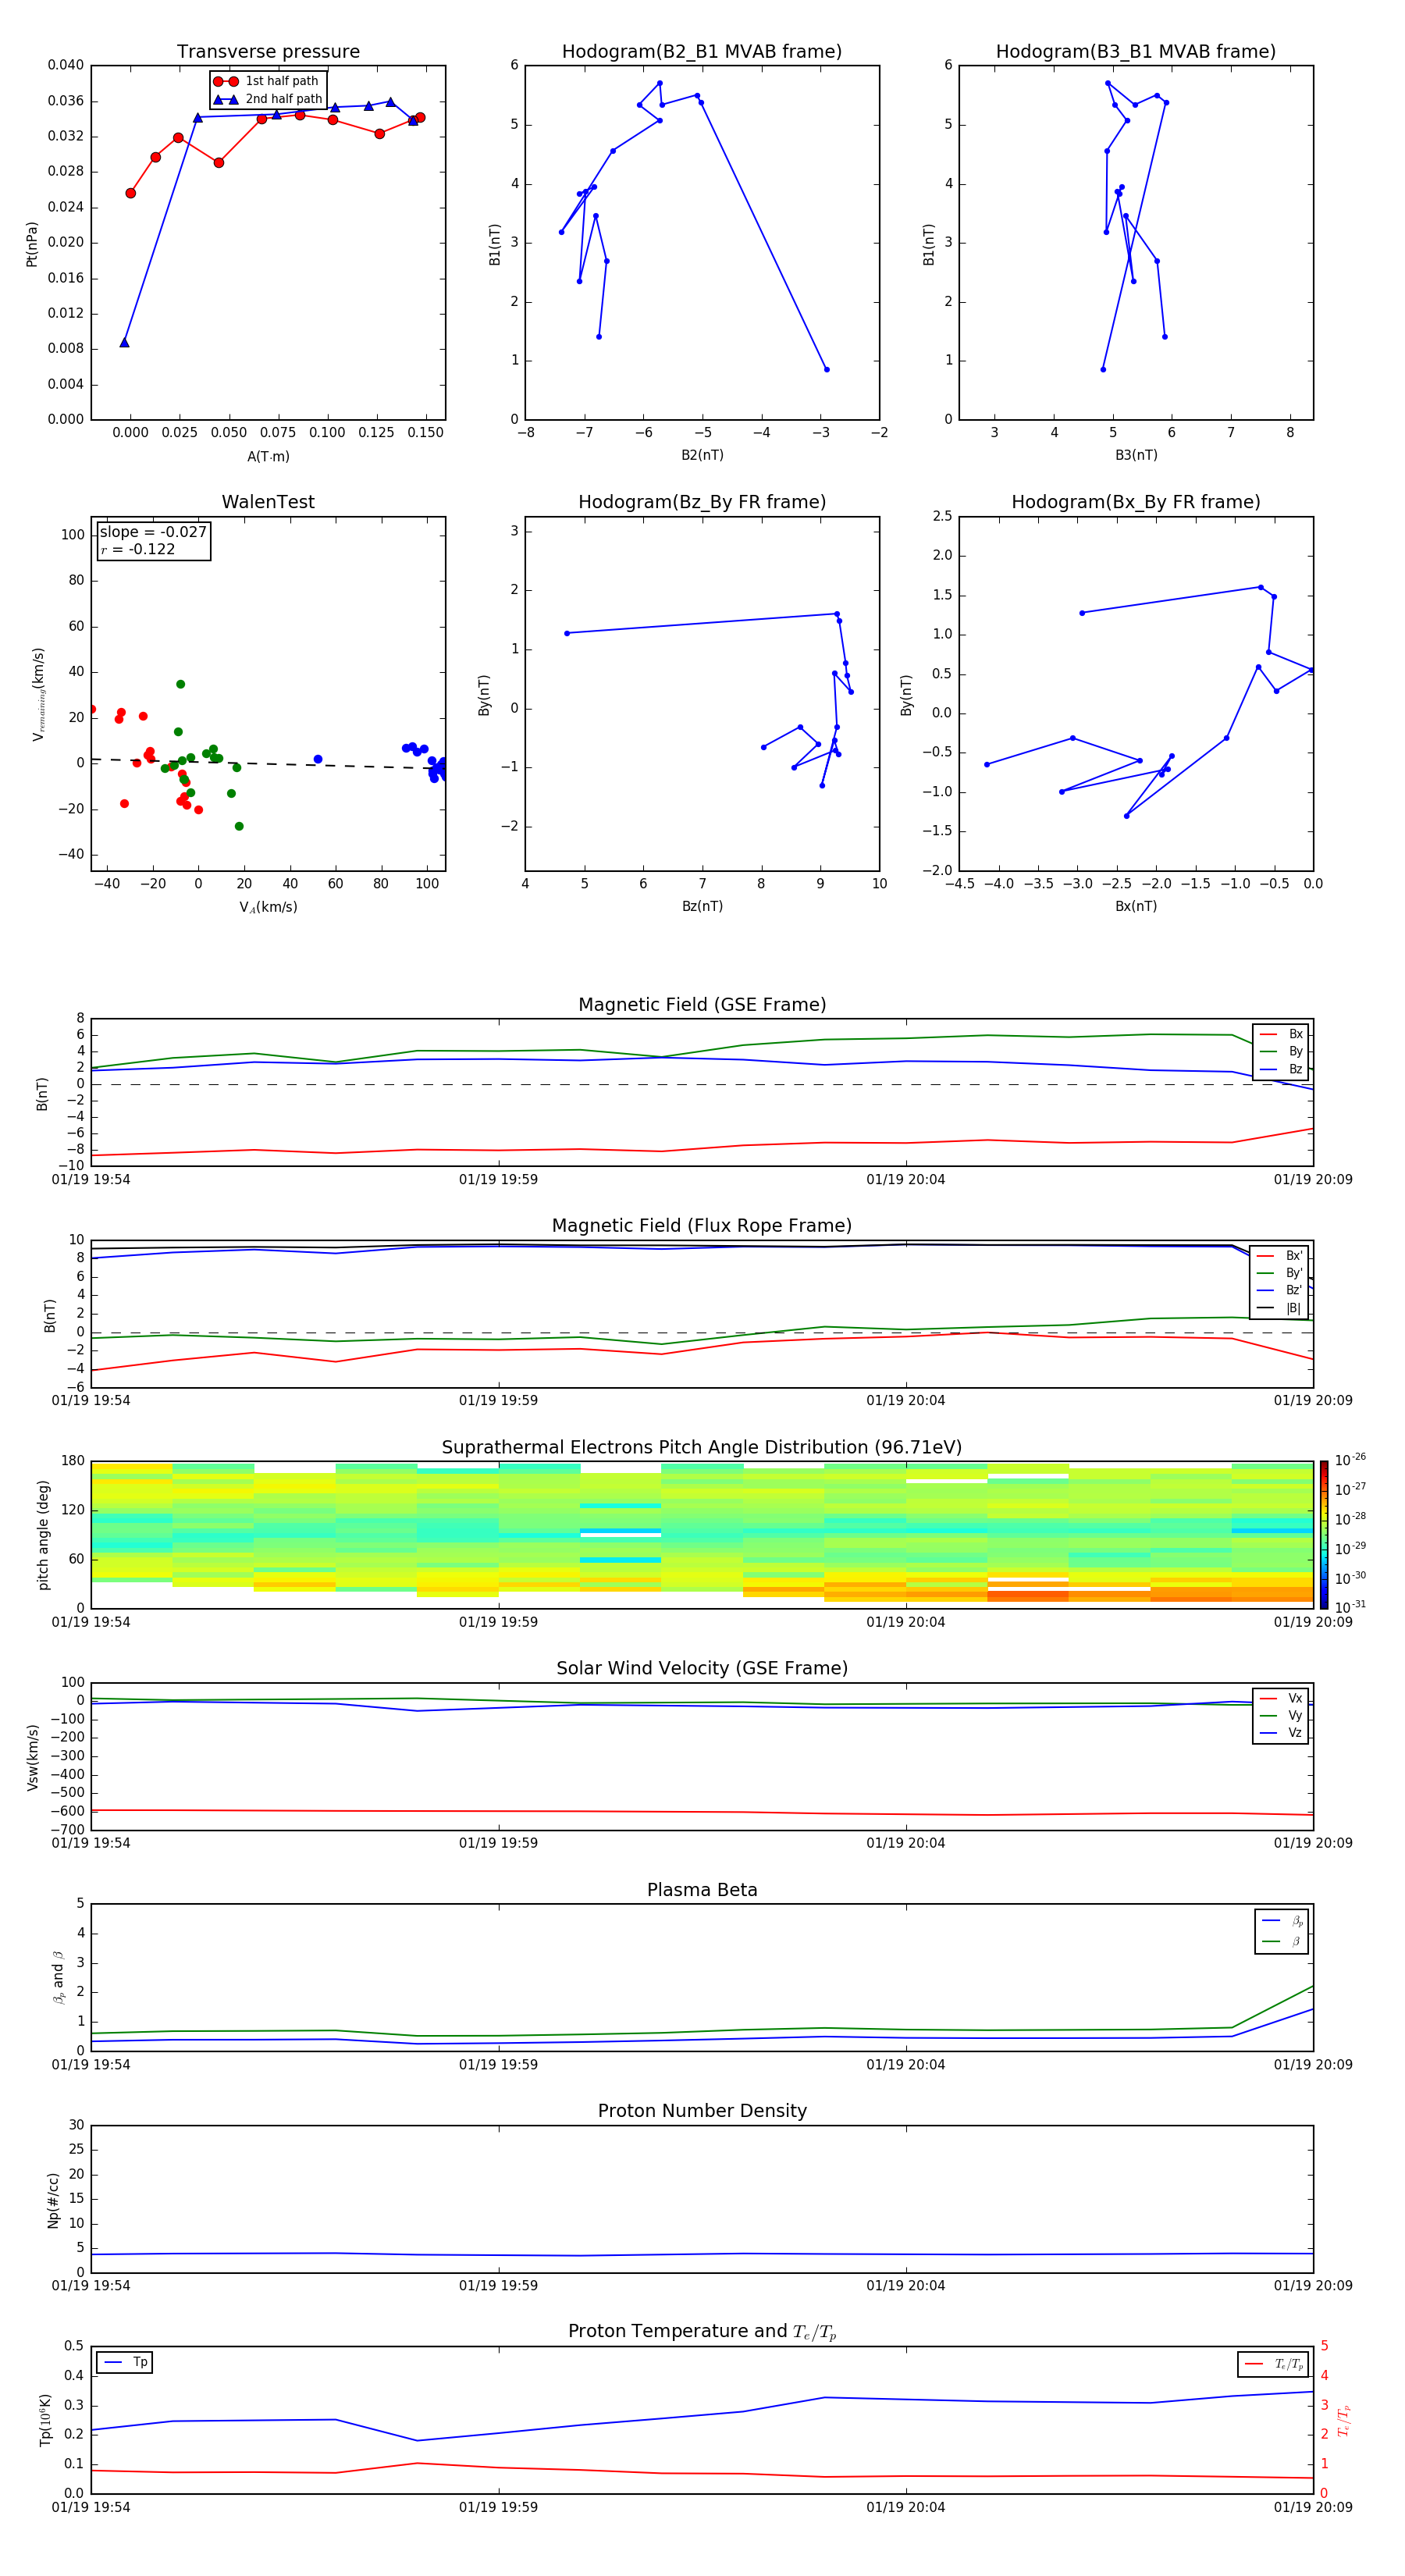Click the 'Hodogram(B2_B1 MVAB frame)' title
This screenshot has width=1405, height=2576.
tap(702, 52)
